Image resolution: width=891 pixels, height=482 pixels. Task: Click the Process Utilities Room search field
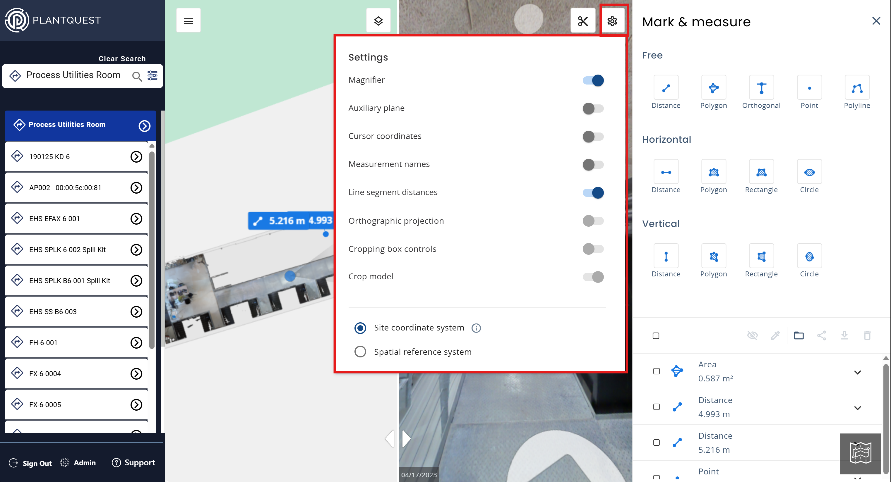[x=73, y=75]
